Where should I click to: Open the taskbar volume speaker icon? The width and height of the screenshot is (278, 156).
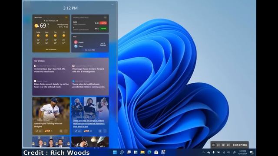click(x=228, y=152)
